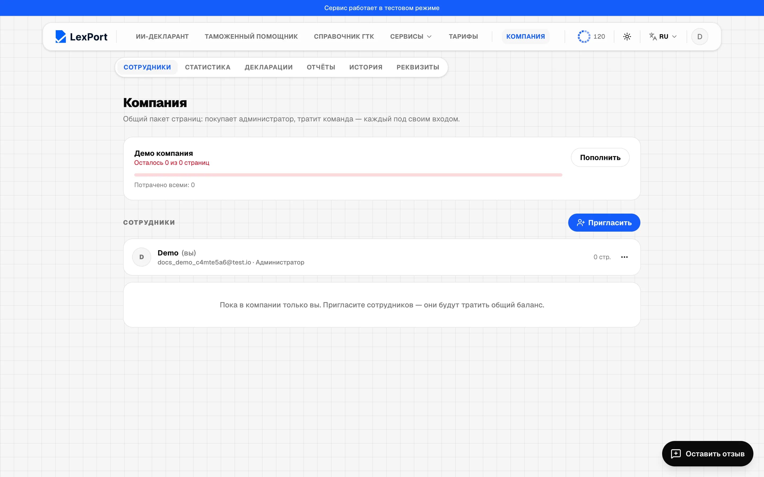Switch to the Декларации tab
Viewport: 764px width, 477px height.
pos(269,67)
